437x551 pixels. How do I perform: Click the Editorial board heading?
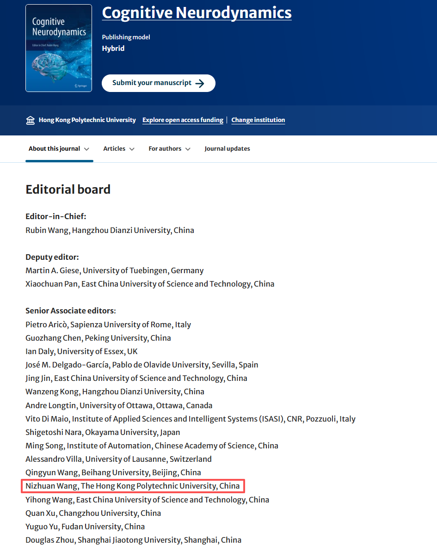pos(68,190)
